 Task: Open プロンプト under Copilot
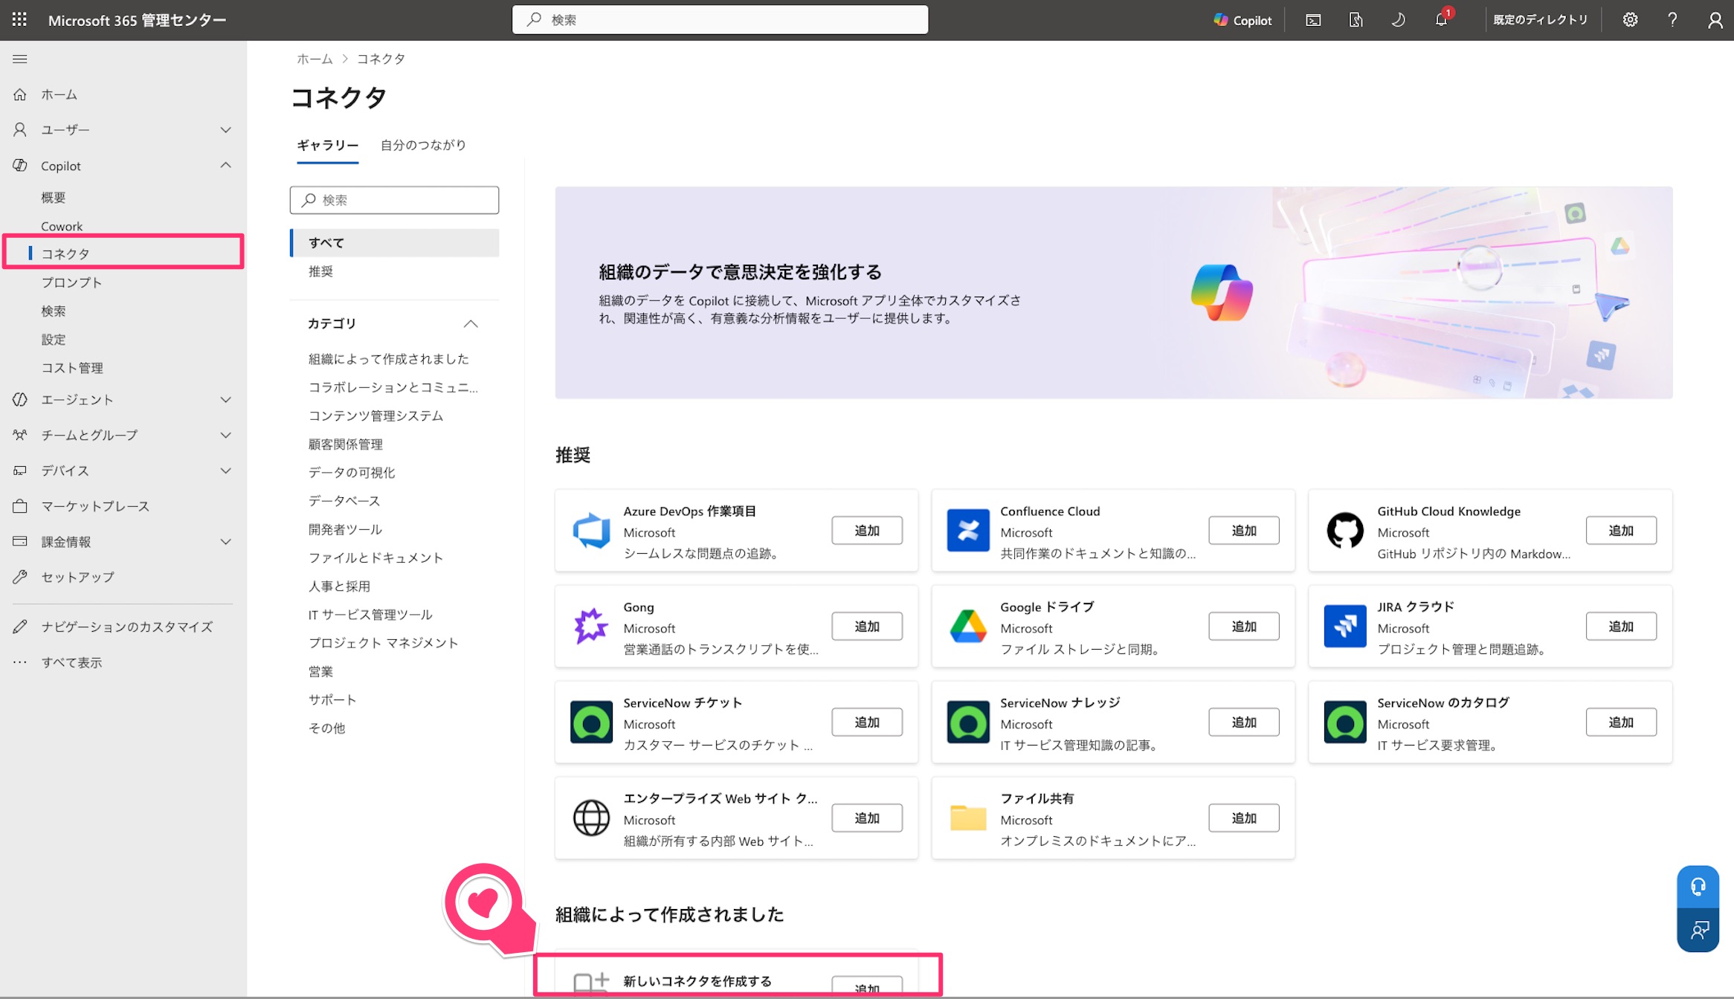point(71,282)
